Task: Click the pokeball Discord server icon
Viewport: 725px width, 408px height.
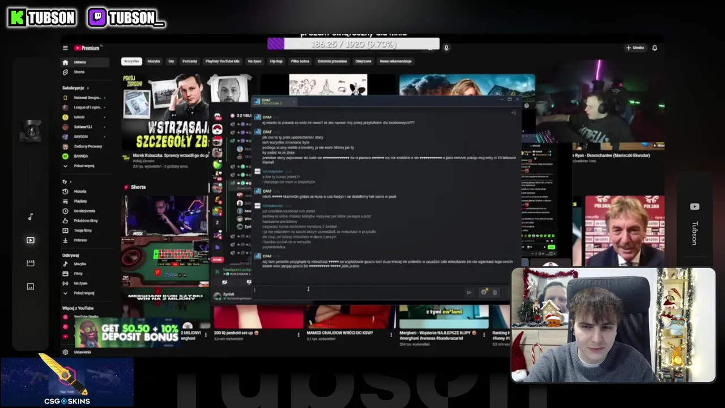Action: [x=217, y=129]
